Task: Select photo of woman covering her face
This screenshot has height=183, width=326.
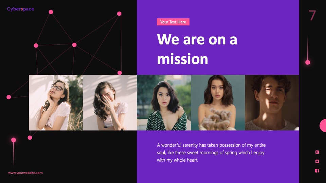Action: (x=110, y=102)
